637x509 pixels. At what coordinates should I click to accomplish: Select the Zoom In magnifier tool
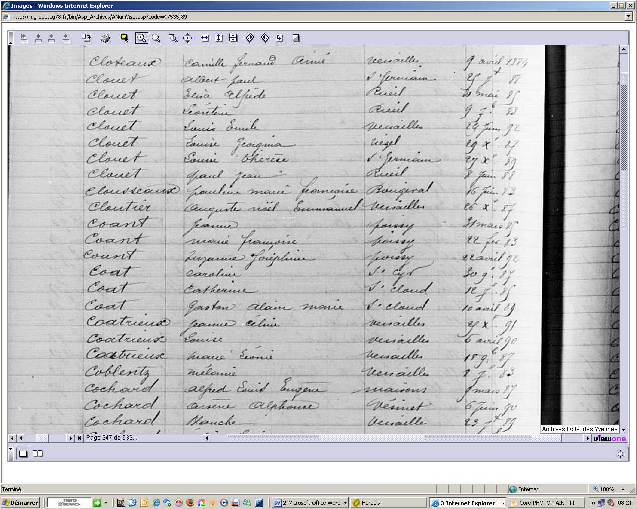pos(142,38)
